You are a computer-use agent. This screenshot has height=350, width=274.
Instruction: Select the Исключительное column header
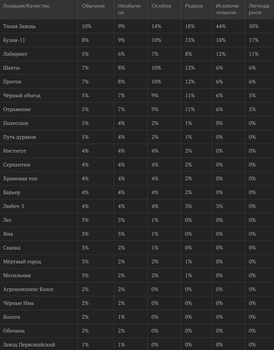[227, 9]
